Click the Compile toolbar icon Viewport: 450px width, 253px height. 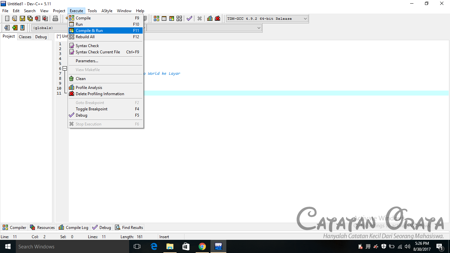coord(156,18)
